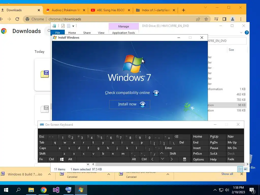Toggle left Shift on On-Screen Keyboard

point(50,154)
